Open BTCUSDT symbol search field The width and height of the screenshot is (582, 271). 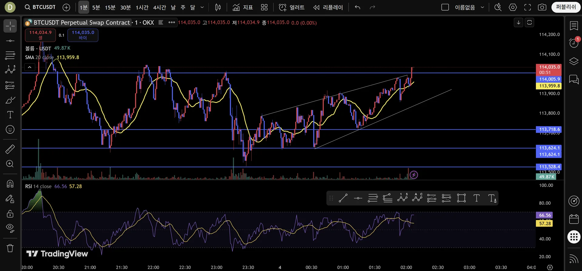40,7
